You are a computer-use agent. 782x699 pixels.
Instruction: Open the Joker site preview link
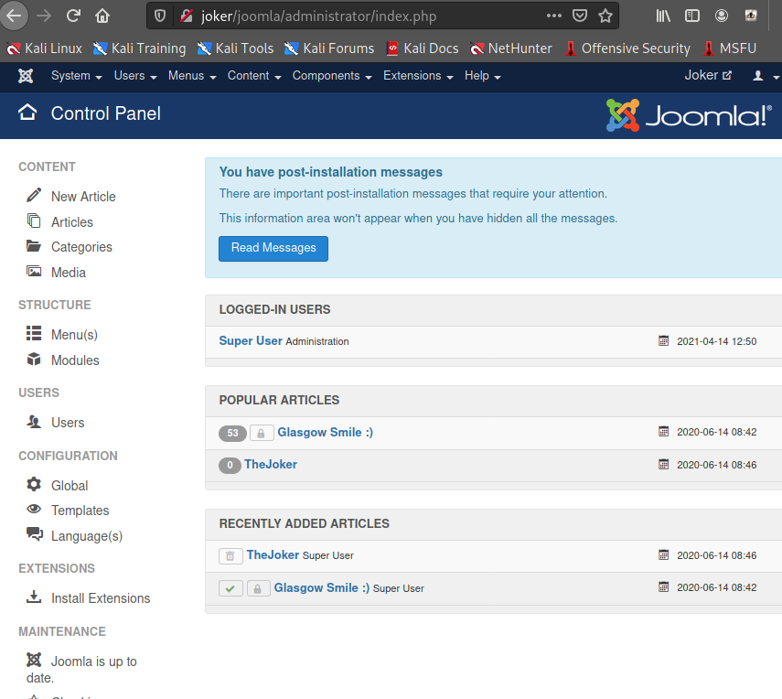click(708, 75)
